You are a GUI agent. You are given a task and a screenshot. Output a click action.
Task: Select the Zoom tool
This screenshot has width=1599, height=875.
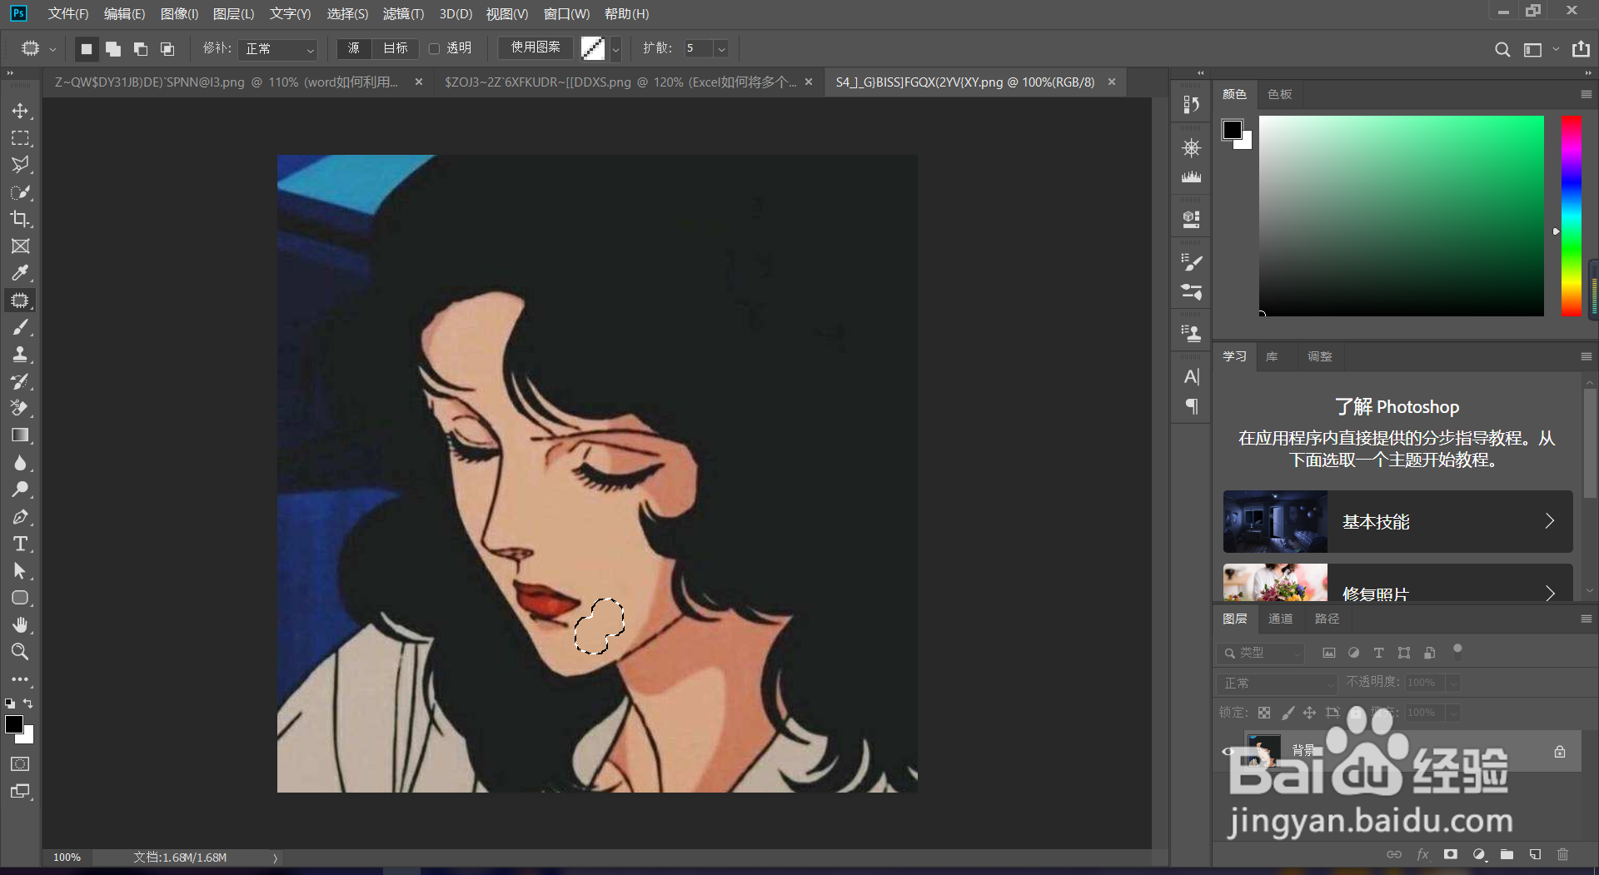click(20, 652)
